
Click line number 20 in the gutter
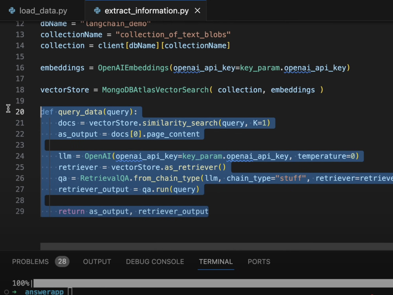[x=20, y=112]
